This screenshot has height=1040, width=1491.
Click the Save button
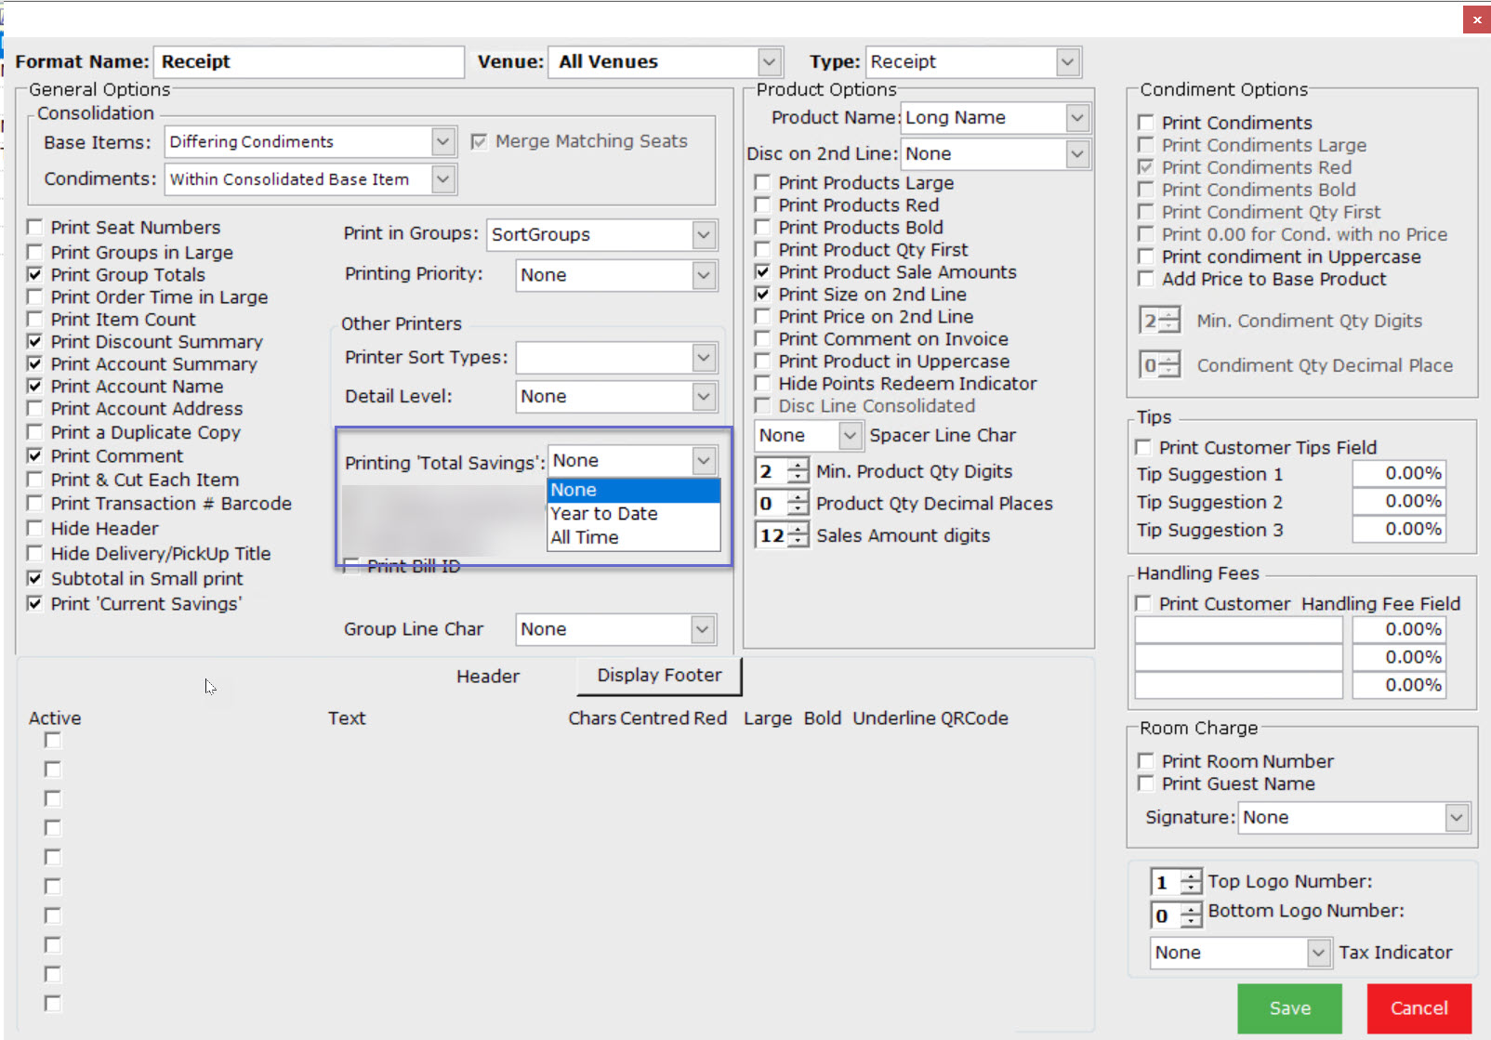click(x=1289, y=1008)
